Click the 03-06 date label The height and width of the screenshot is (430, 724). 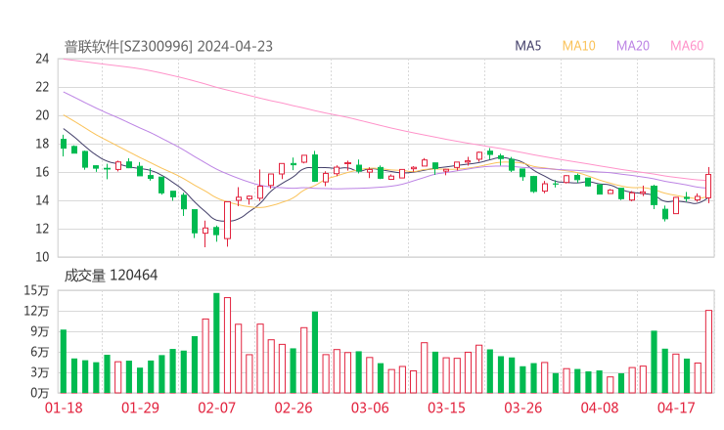pyautogui.click(x=370, y=408)
